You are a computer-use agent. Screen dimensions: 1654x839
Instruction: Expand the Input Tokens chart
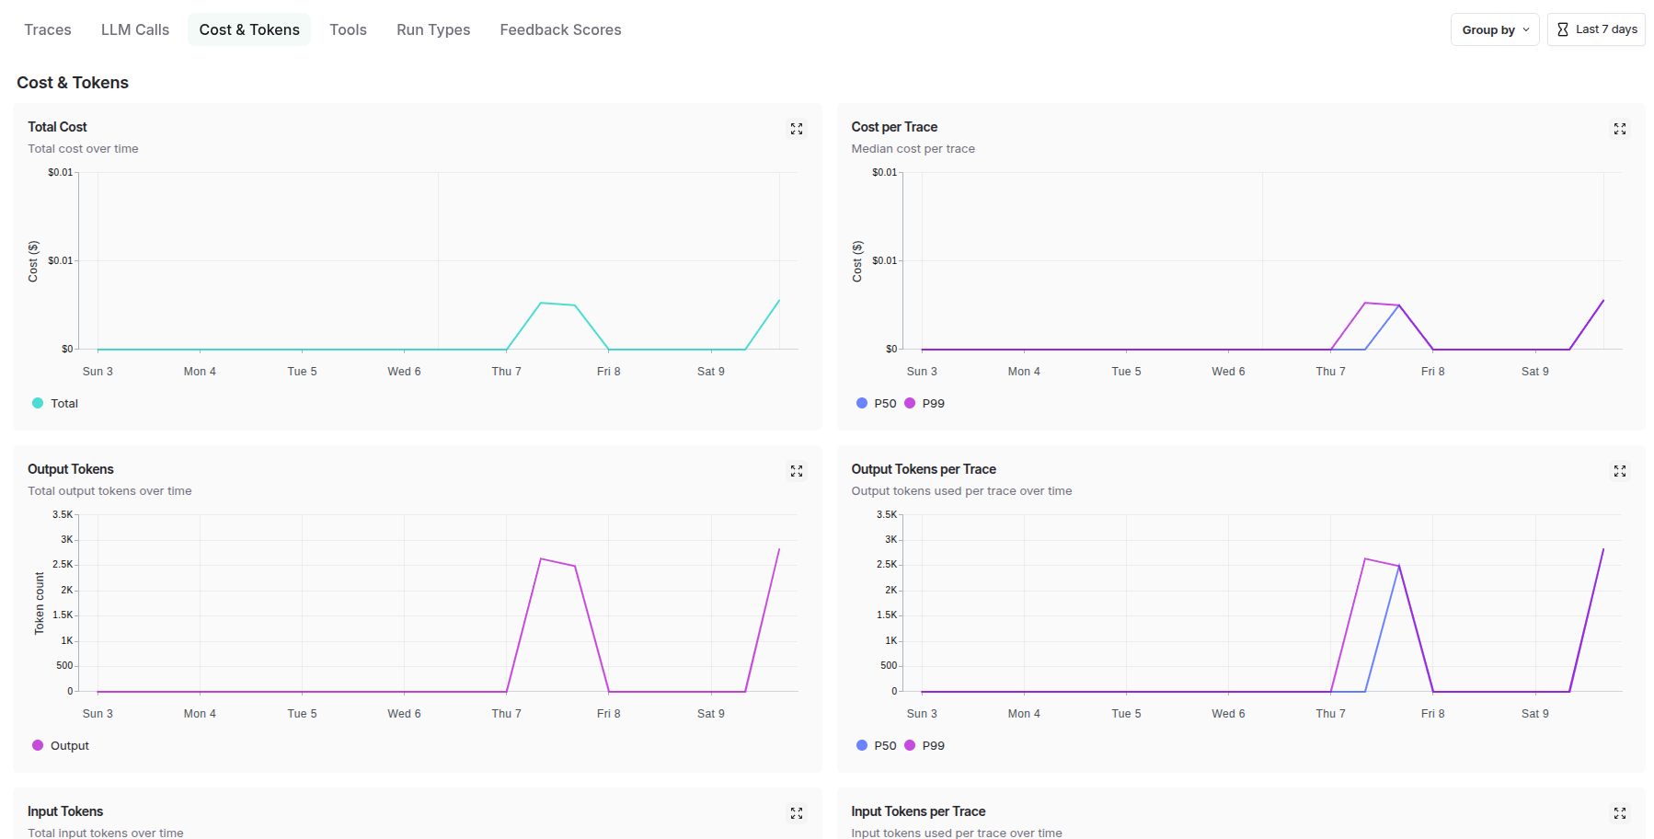pyautogui.click(x=797, y=813)
